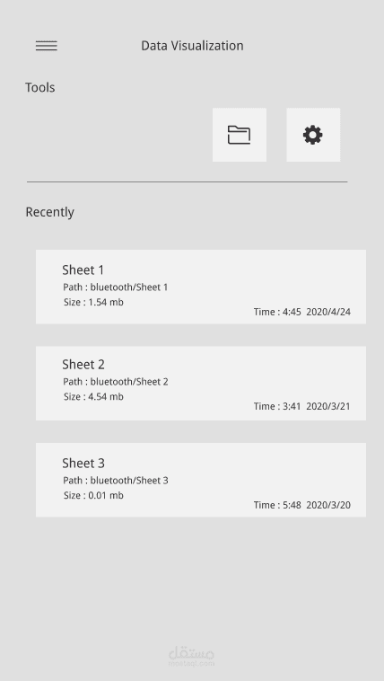Open the folder browse tool

pos(240,135)
